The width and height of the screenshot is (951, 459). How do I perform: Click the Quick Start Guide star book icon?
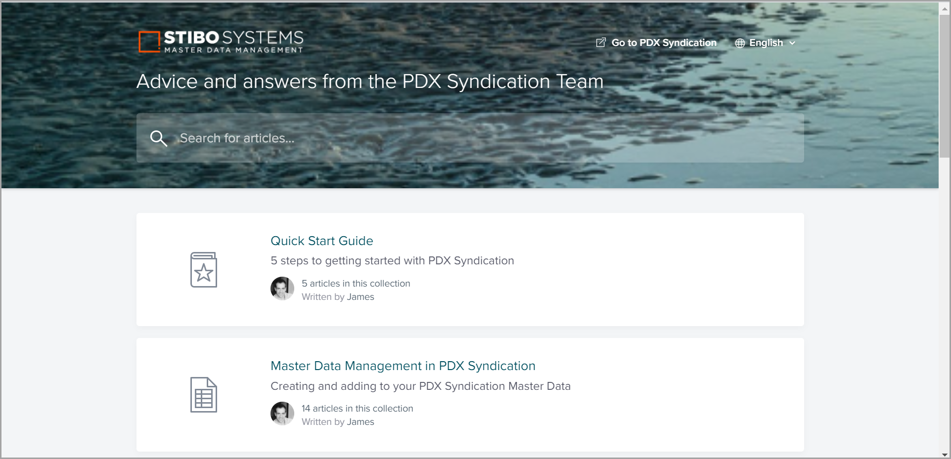click(204, 270)
